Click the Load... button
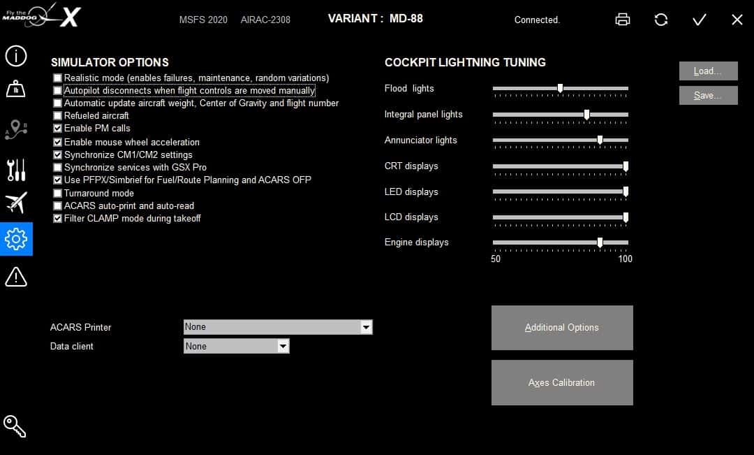The width and height of the screenshot is (754, 455). coord(708,71)
